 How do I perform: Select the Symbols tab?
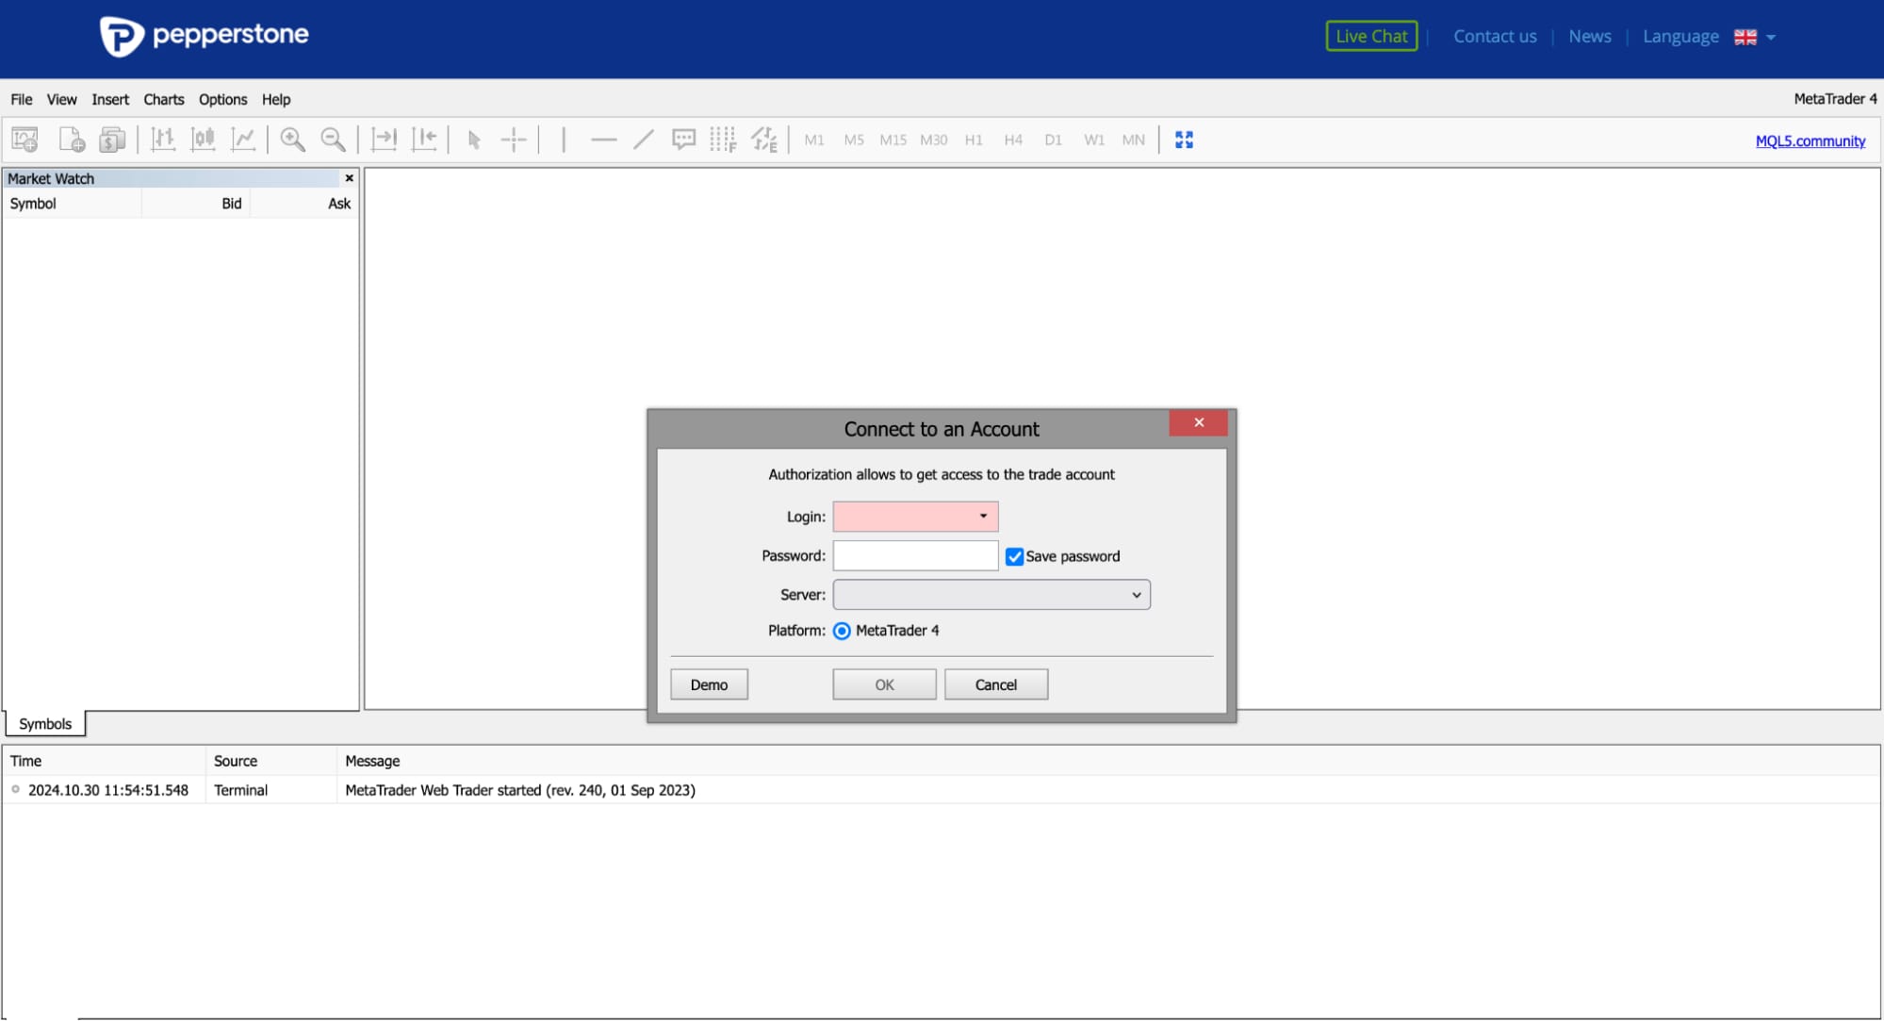pos(45,724)
